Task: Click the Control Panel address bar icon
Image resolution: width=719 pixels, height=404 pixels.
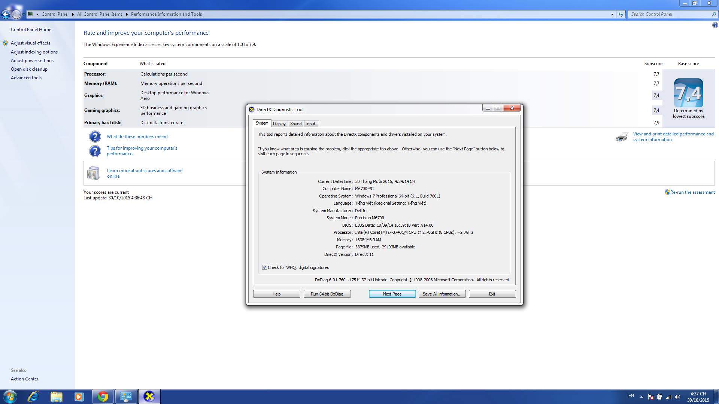Action: (x=31, y=14)
